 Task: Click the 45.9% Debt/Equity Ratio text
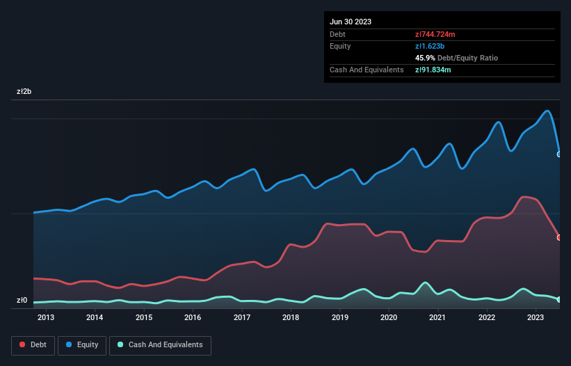[457, 58]
